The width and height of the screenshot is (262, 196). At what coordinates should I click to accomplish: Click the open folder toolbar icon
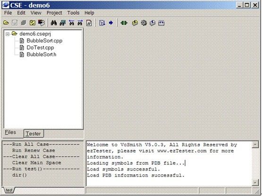[x=6, y=23]
